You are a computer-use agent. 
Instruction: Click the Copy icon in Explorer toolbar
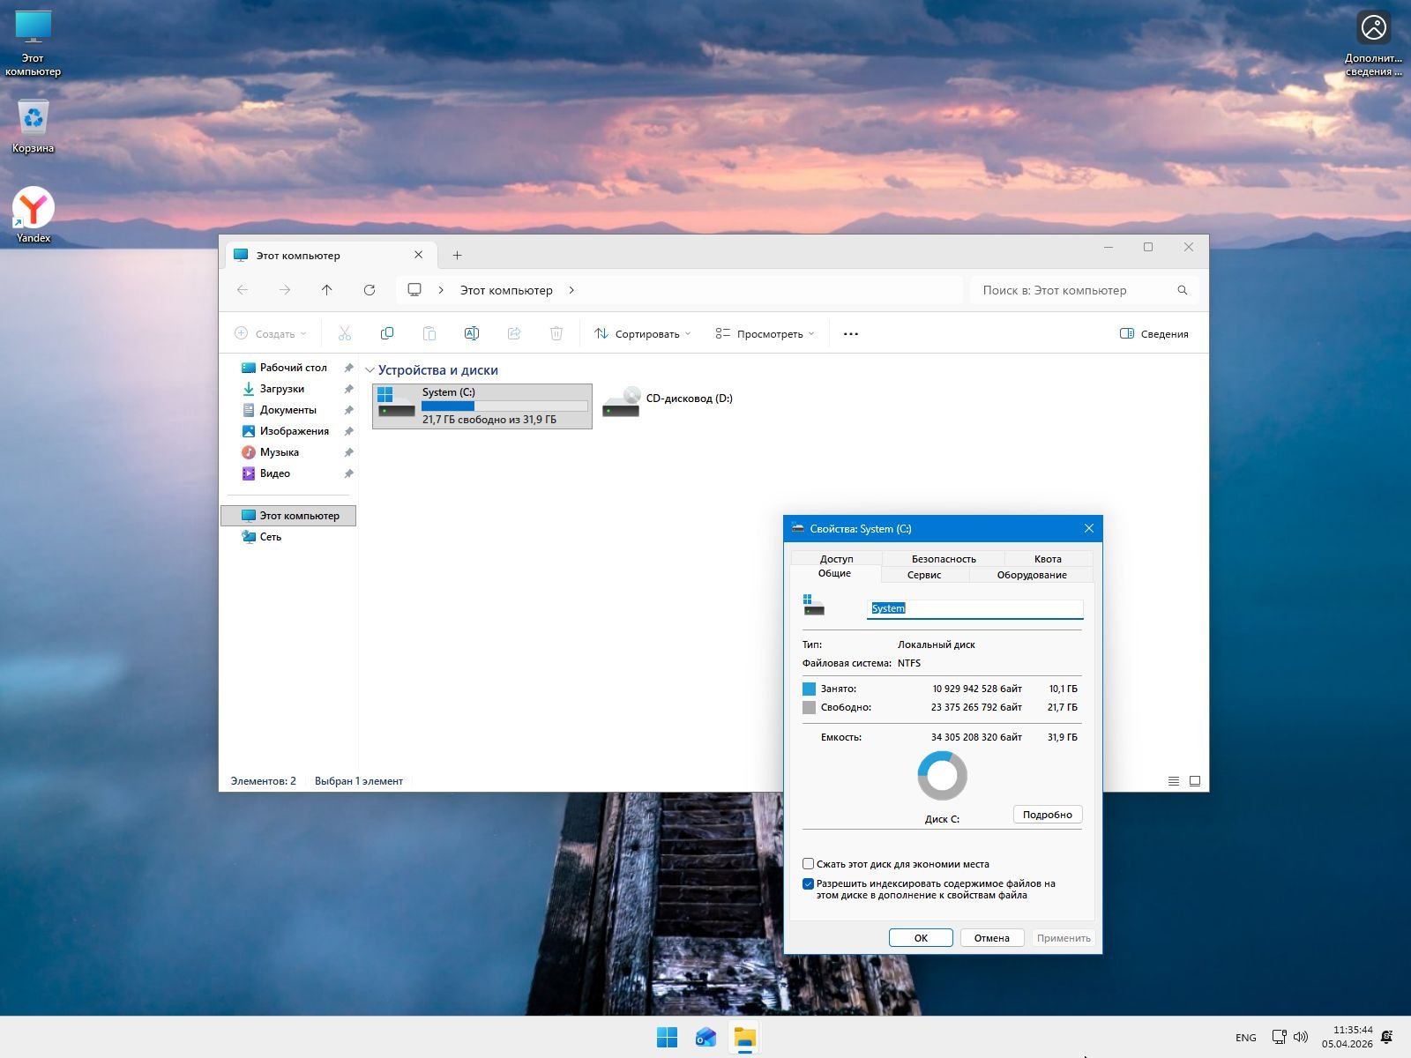point(386,333)
